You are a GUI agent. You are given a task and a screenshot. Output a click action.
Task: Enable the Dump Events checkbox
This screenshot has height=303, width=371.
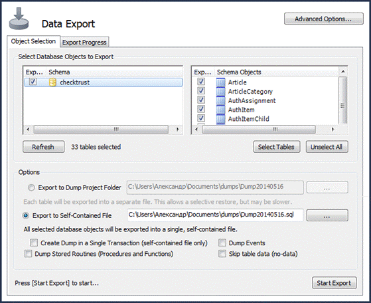coord(222,243)
